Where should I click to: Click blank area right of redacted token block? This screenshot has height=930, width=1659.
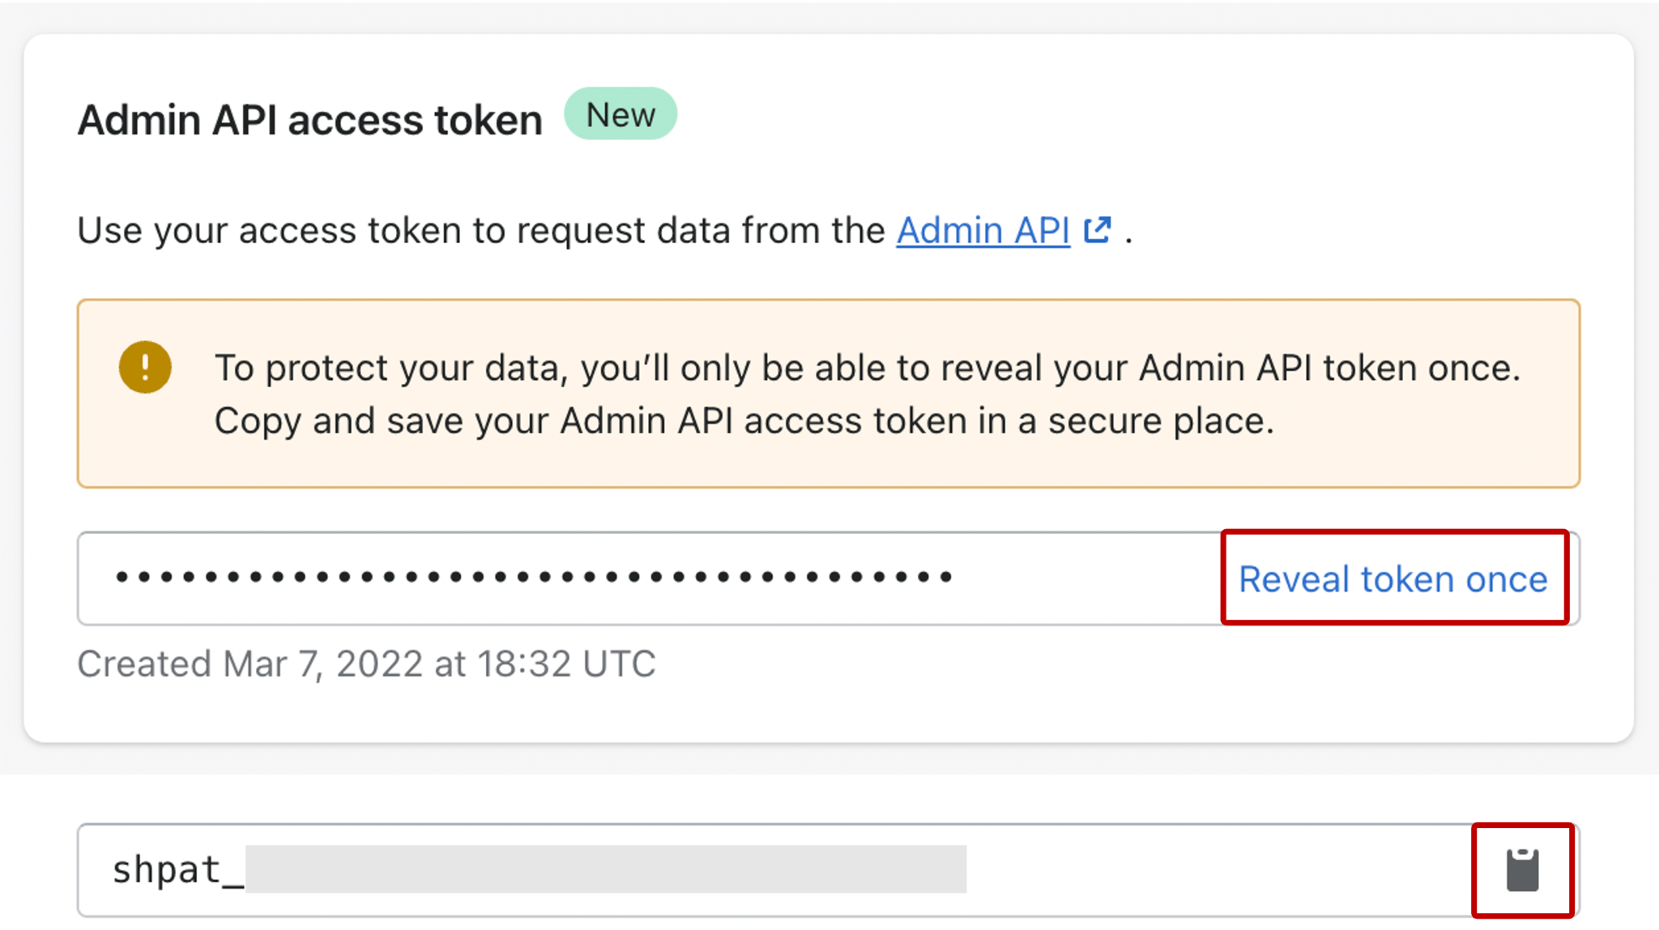[x=1215, y=870]
